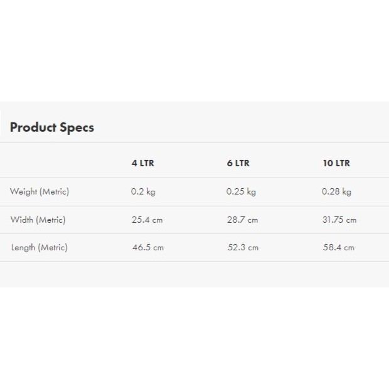The width and height of the screenshot is (389, 389).
Task: Click the Weight (Metric) row label
Action: [40, 192]
